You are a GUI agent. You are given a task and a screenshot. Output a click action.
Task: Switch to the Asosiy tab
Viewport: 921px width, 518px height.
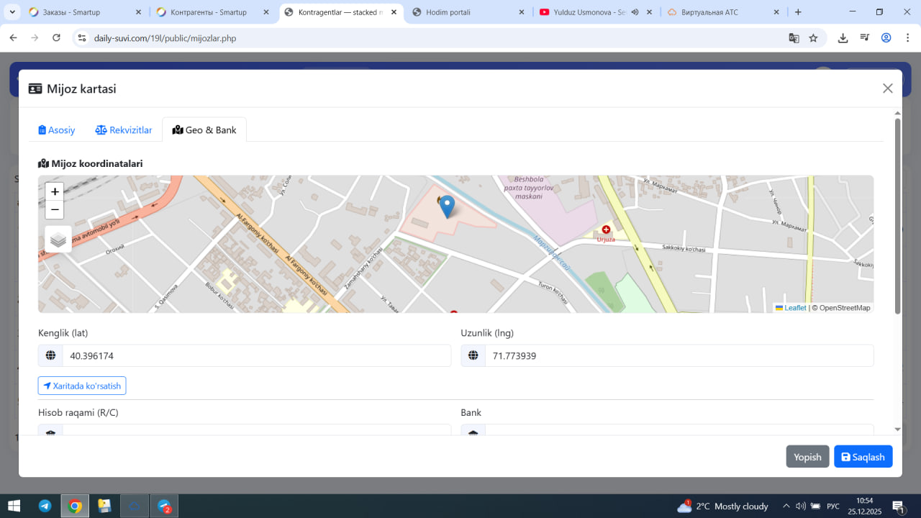click(x=57, y=130)
